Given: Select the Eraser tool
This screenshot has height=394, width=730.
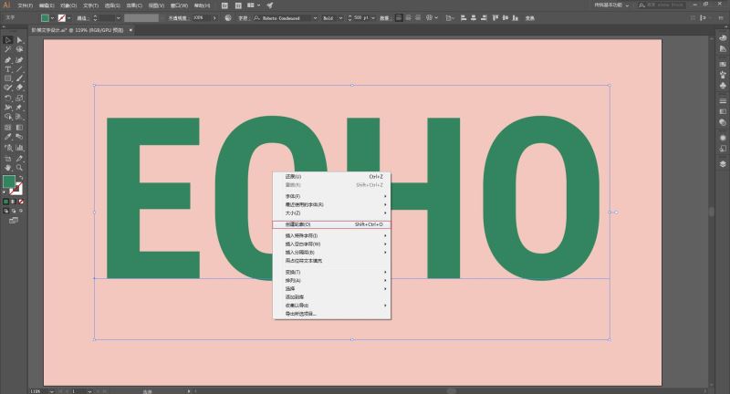Looking at the screenshot, I should point(19,87).
